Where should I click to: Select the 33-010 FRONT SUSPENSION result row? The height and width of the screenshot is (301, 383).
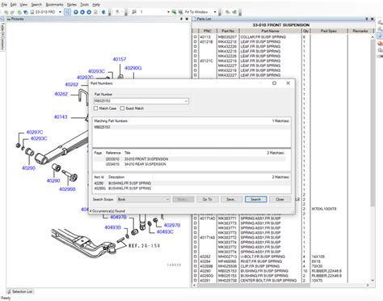coord(190,159)
